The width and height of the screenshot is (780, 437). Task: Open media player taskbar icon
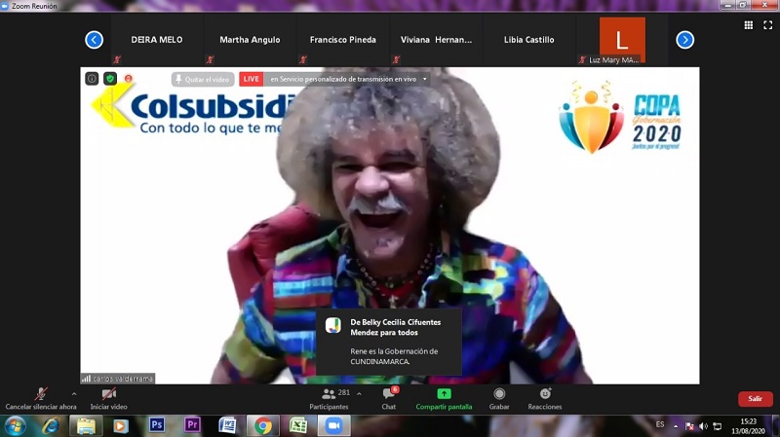(120, 426)
